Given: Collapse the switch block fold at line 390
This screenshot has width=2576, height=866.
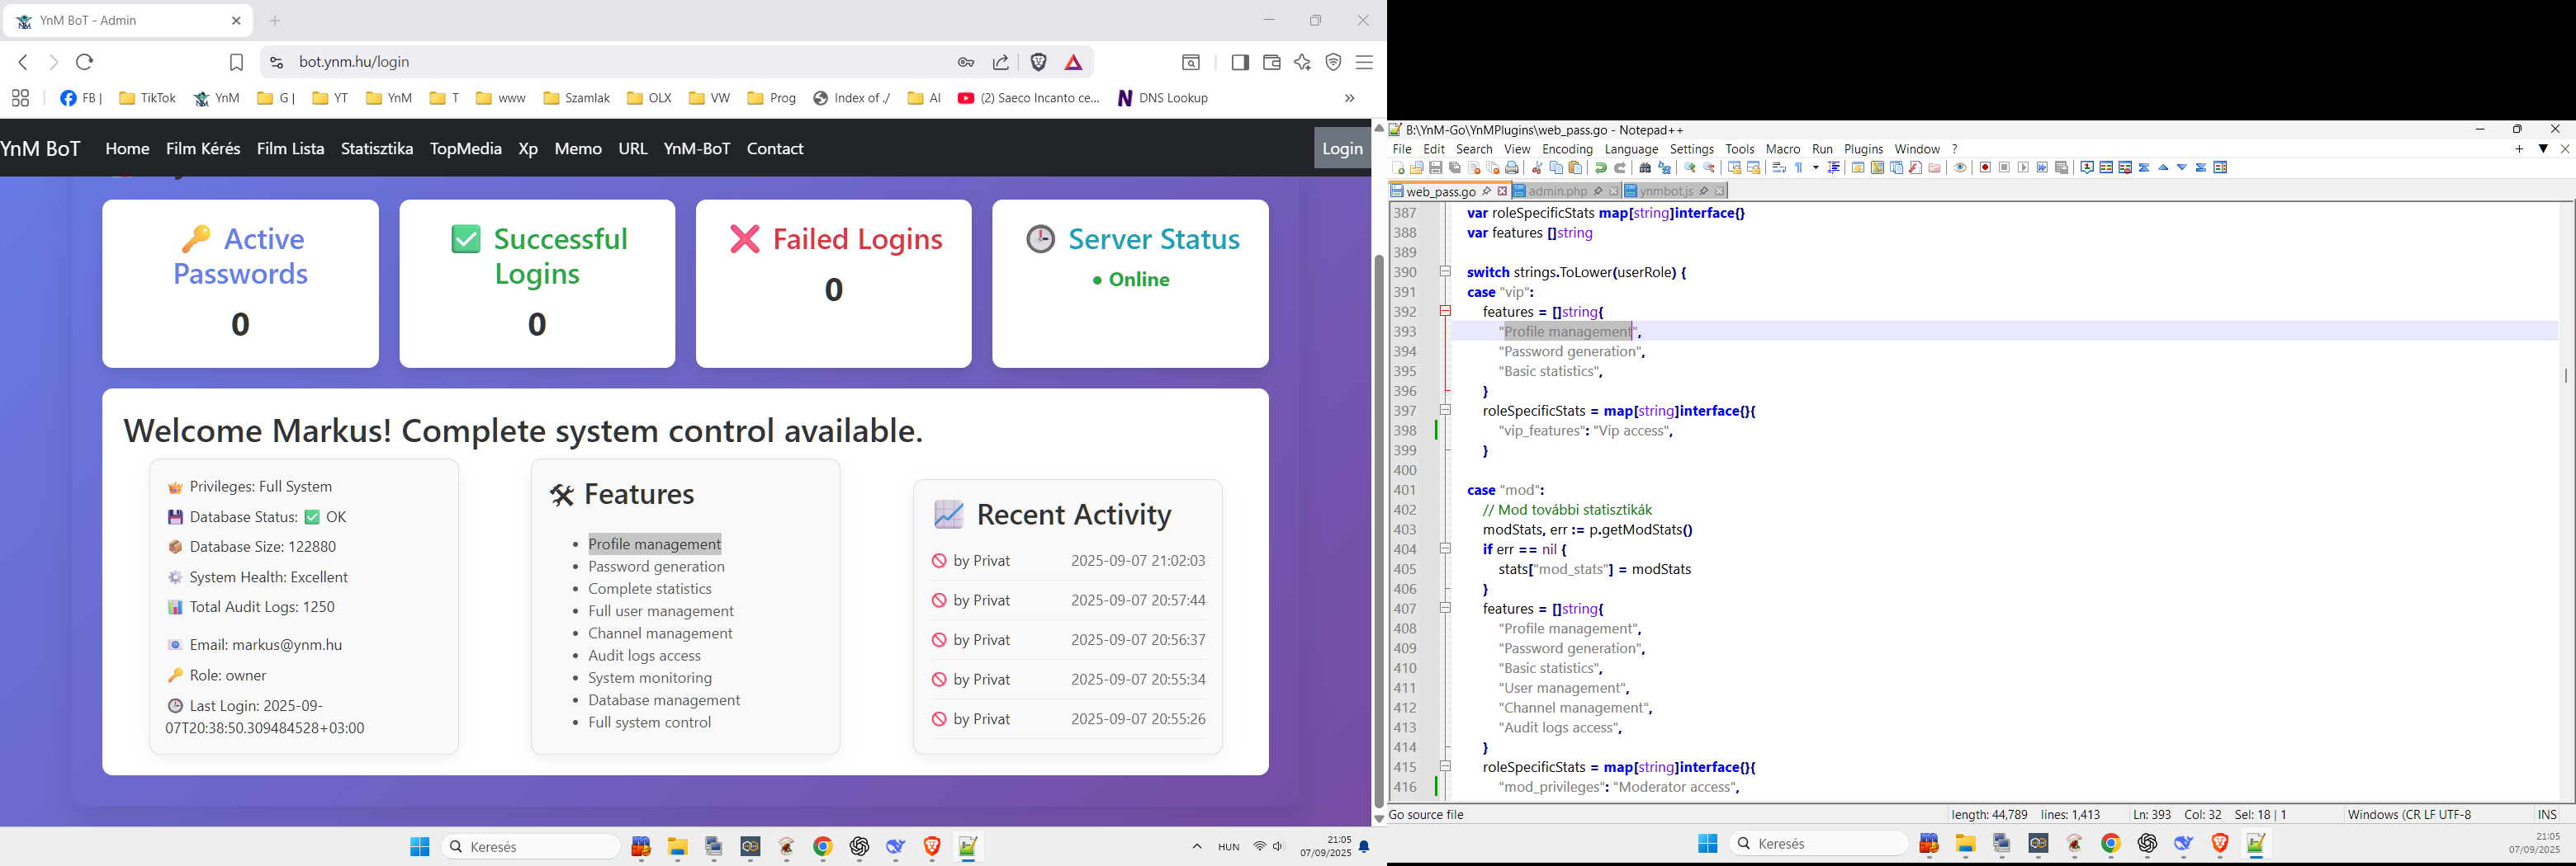Looking at the screenshot, I should 1445,271.
